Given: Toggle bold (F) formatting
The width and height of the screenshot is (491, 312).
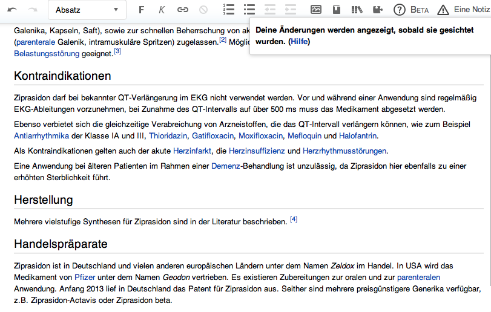Looking at the screenshot, I should click(x=142, y=10).
